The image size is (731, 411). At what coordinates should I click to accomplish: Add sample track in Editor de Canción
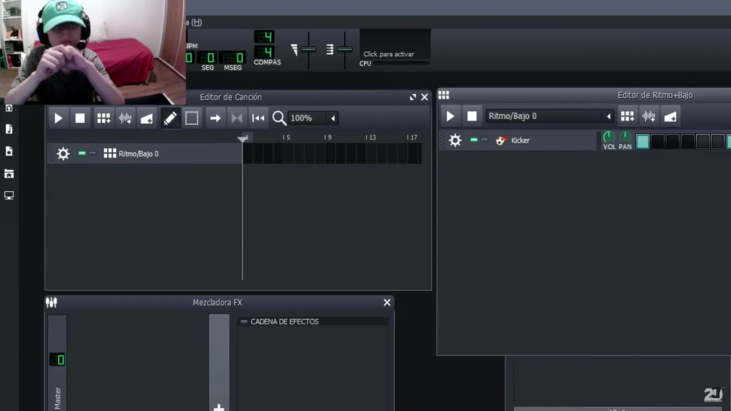[x=125, y=118]
